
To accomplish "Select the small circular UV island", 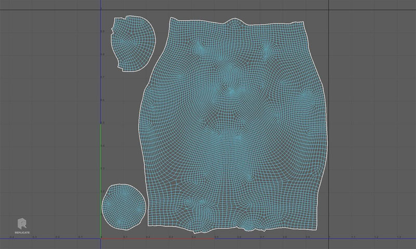I will pos(123,205).
